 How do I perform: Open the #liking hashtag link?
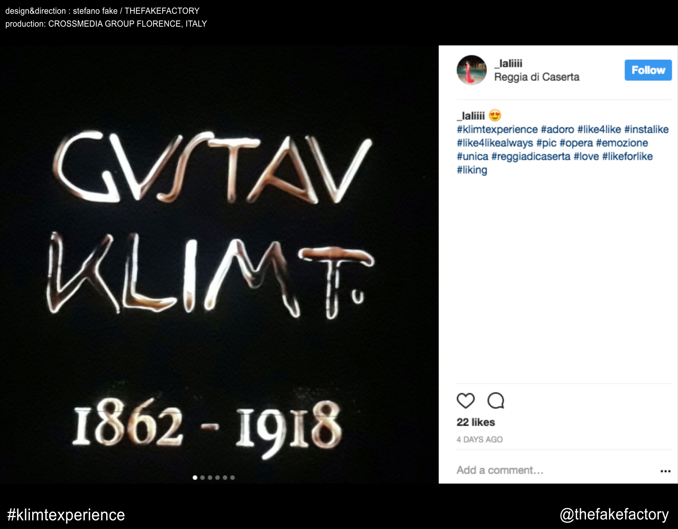click(x=472, y=170)
